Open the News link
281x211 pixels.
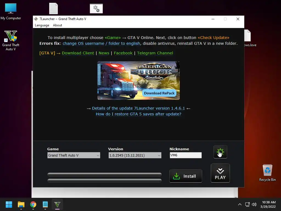pos(104,53)
